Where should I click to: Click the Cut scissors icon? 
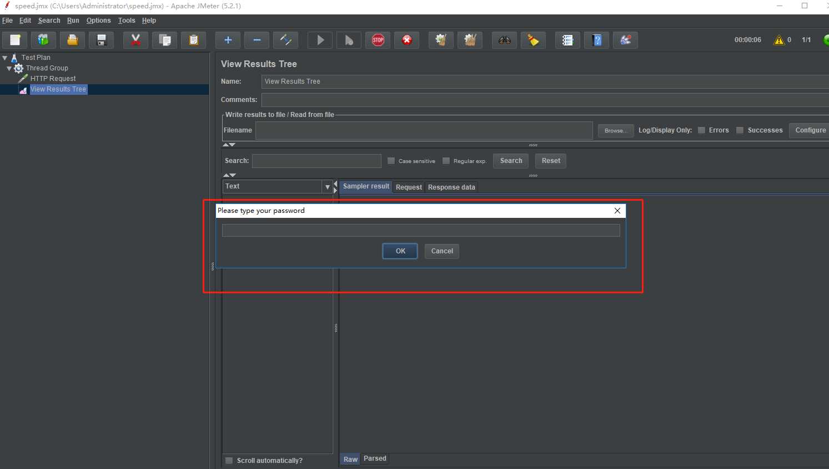[x=135, y=40]
